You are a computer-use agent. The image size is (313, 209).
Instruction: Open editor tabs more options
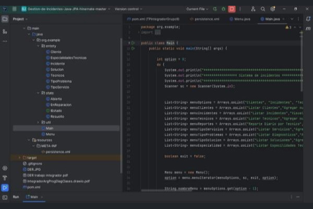tap(298, 19)
